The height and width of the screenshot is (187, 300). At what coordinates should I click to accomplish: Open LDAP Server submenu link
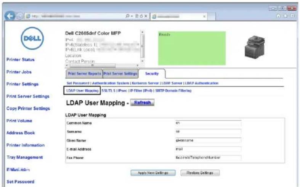172,83
